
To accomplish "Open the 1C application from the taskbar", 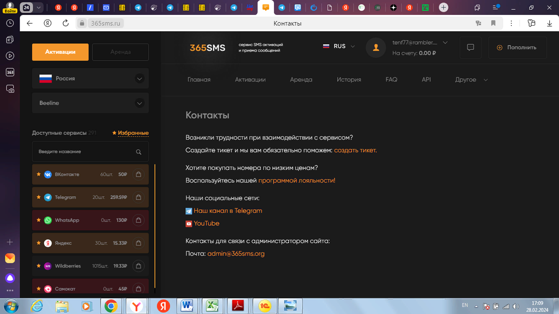I will tap(265, 306).
